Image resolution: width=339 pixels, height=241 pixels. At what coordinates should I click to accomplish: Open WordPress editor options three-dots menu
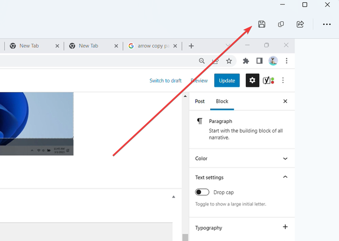pyautogui.click(x=283, y=80)
